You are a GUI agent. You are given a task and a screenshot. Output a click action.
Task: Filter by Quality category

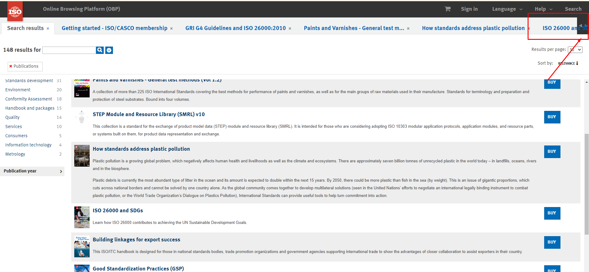click(x=12, y=117)
